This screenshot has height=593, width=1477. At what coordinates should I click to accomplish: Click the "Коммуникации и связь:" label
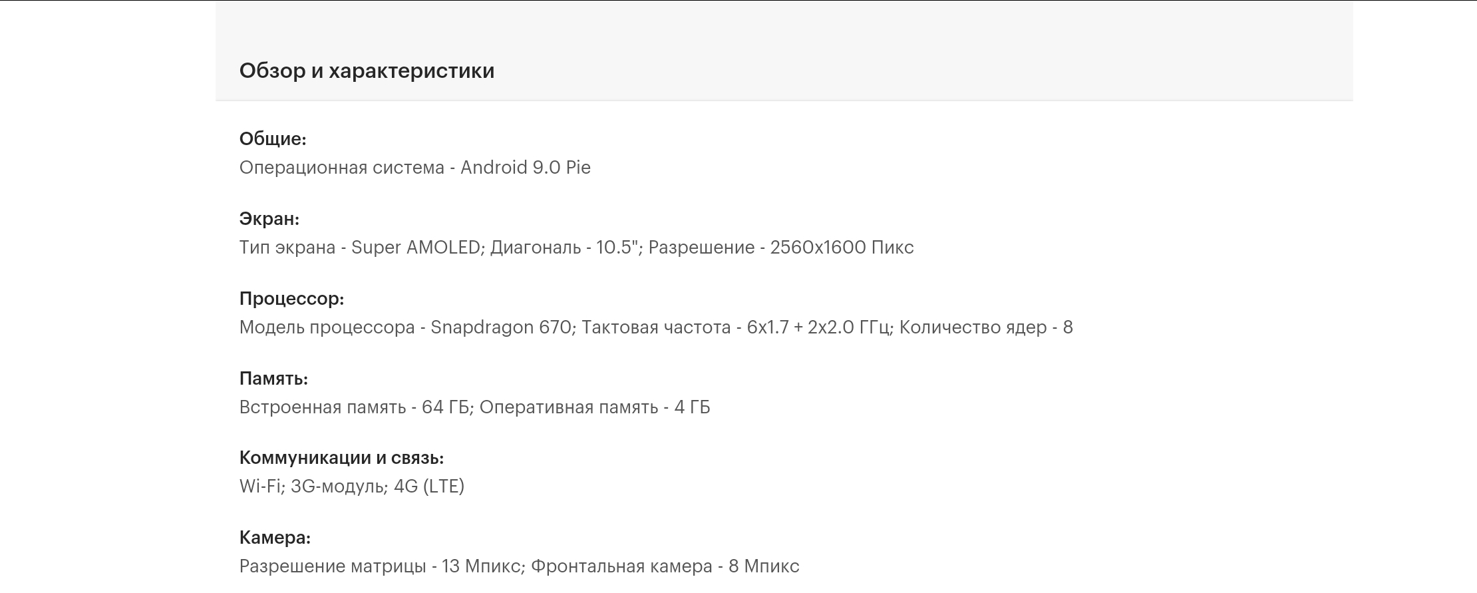[341, 458]
